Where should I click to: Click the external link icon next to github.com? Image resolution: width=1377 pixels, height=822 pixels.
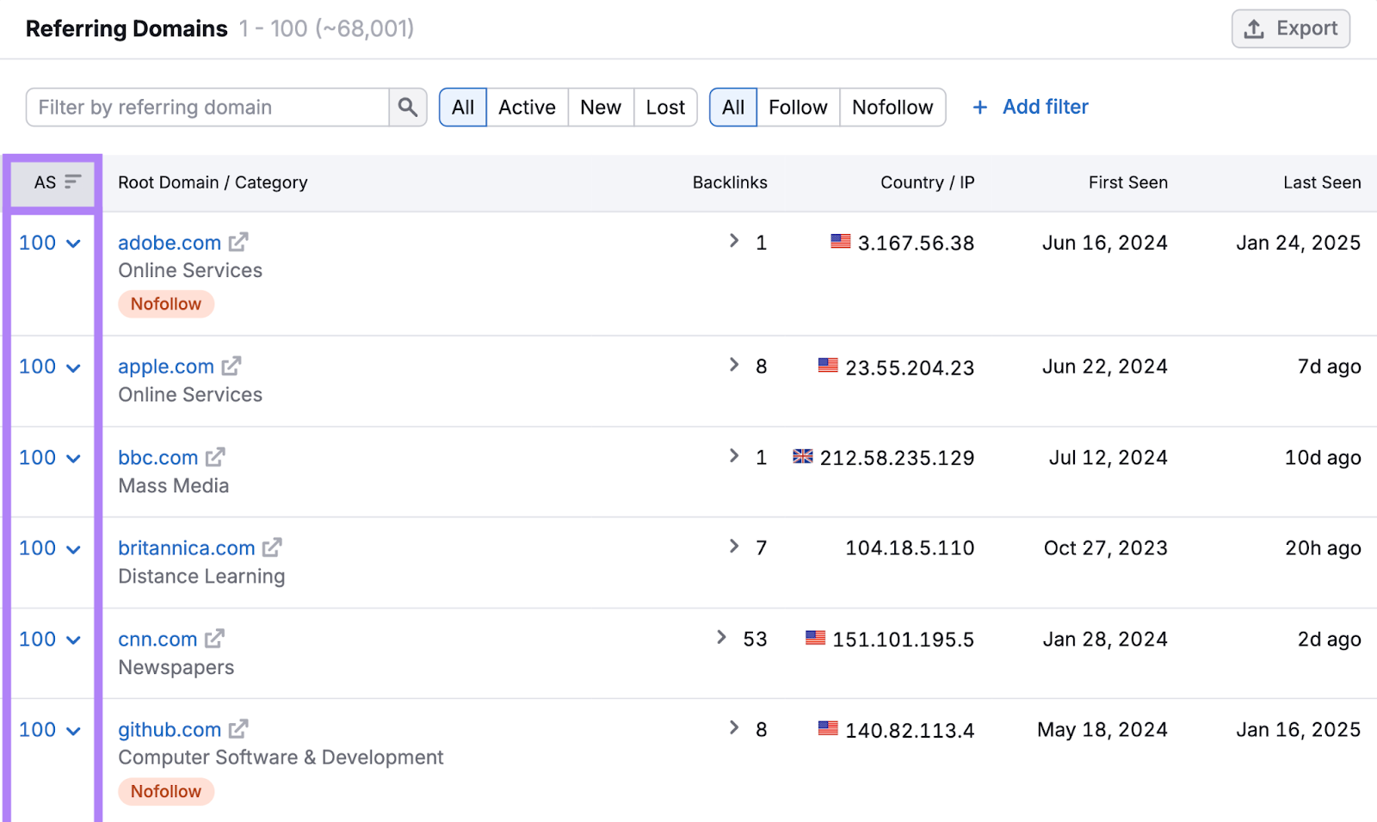[x=238, y=729]
